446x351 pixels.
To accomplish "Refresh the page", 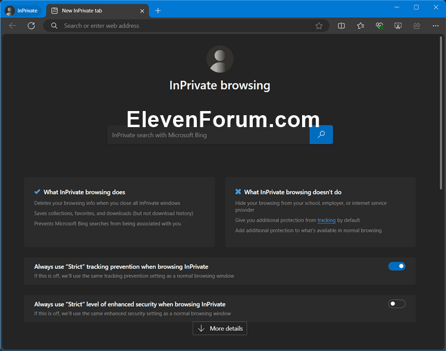I will point(32,26).
